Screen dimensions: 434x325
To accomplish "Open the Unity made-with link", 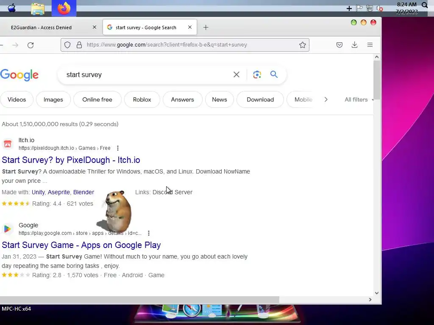I will coord(38,192).
